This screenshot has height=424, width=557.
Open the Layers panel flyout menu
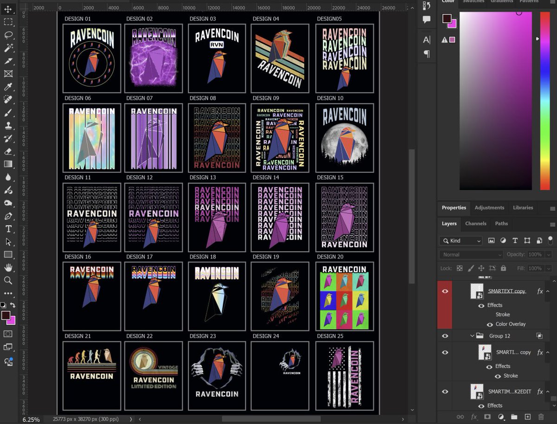(552, 224)
